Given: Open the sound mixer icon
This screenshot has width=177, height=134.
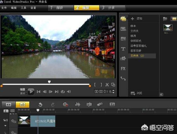Looking at the screenshot, I should click(78, 105).
